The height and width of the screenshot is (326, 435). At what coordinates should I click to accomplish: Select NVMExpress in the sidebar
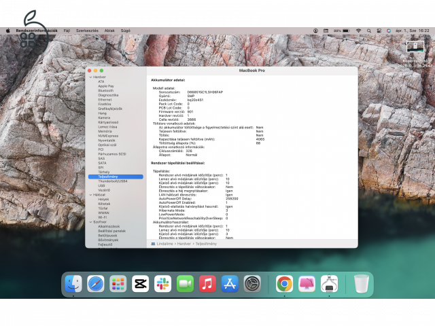click(108, 136)
